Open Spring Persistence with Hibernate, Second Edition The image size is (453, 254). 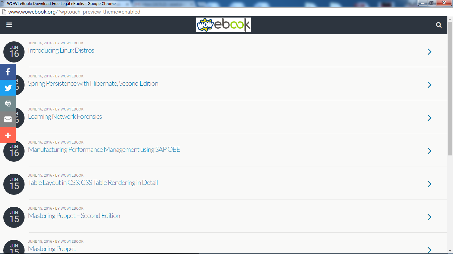point(93,83)
